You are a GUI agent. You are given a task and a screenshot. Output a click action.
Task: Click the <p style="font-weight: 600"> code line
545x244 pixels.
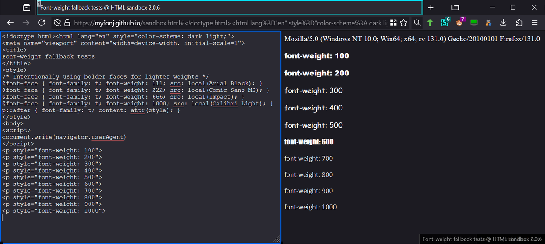tap(52, 184)
